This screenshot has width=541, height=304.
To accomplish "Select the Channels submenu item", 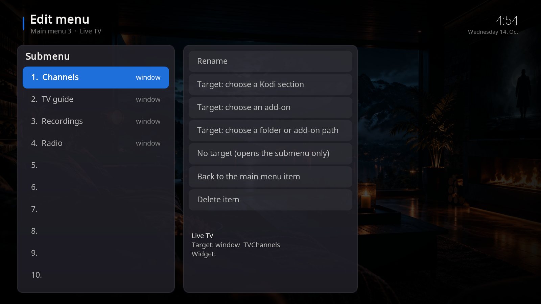I will (96, 77).
